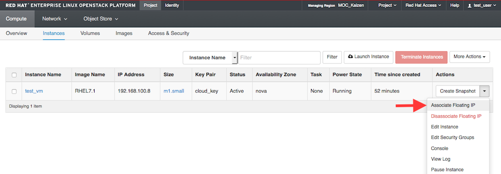The width and height of the screenshot is (501, 174).
Task: Go to the Images tab
Action: pyautogui.click(x=124, y=33)
